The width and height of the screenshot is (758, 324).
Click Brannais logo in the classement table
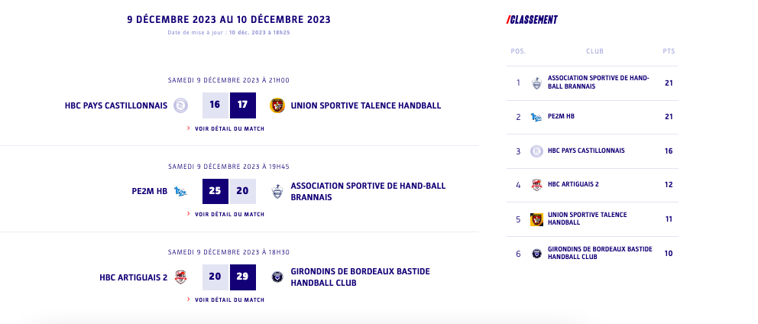536,83
